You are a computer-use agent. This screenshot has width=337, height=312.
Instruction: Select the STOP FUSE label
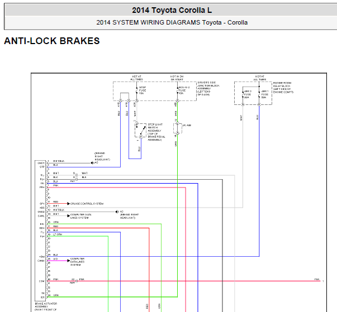point(143,90)
